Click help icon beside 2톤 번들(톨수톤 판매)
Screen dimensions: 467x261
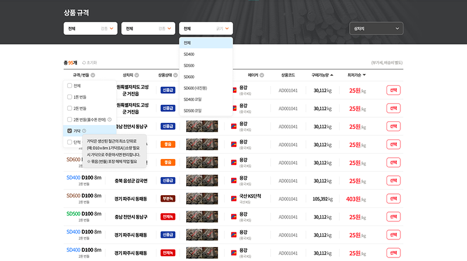point(110,119)
